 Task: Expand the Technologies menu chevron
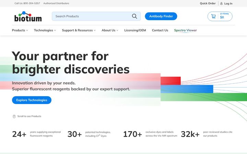(55, 30)
